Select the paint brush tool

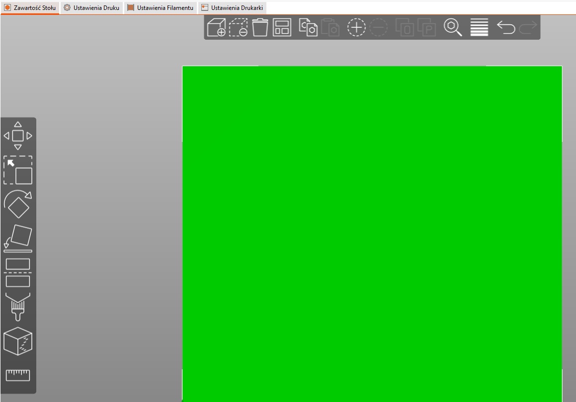(18, 307)
